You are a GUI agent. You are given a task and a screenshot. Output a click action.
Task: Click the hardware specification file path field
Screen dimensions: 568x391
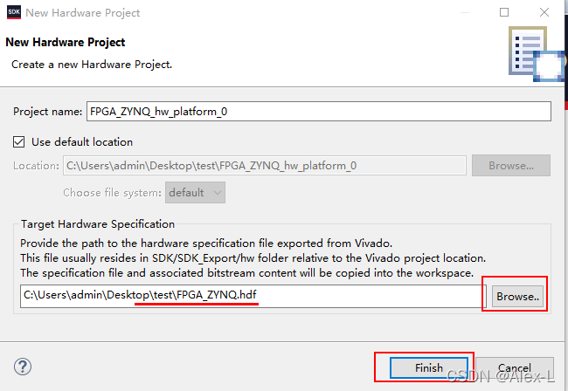(253, 296)
